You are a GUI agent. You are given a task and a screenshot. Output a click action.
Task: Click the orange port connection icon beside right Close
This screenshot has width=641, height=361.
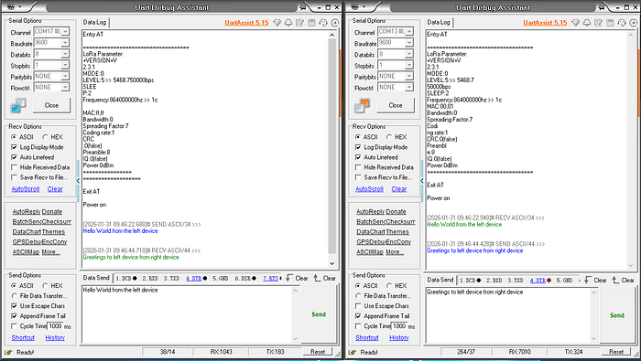(x=363, y=106)
